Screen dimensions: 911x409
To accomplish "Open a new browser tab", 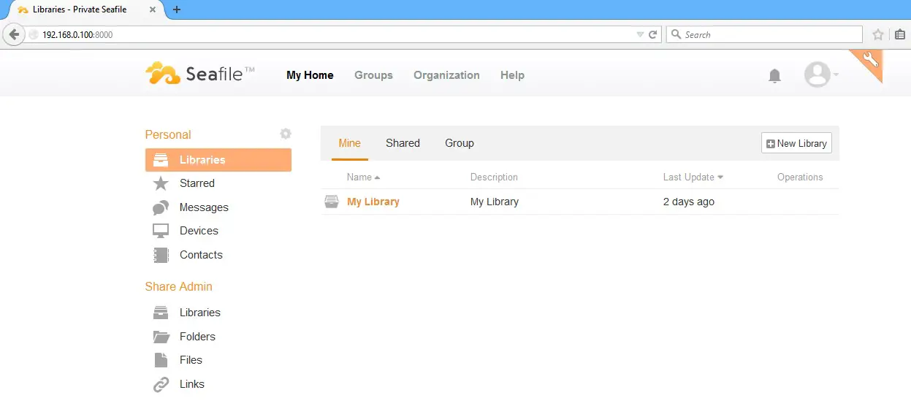I will 176,9.
